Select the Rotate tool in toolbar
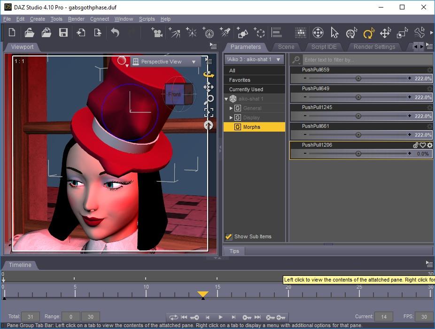This screenshot has width=435, height=329. click(x=368, y=33)
